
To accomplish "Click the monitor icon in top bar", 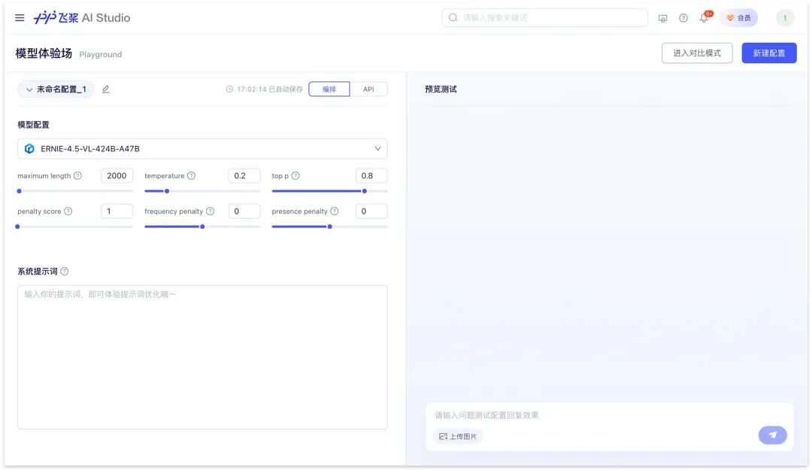I will tap(662, 18).
